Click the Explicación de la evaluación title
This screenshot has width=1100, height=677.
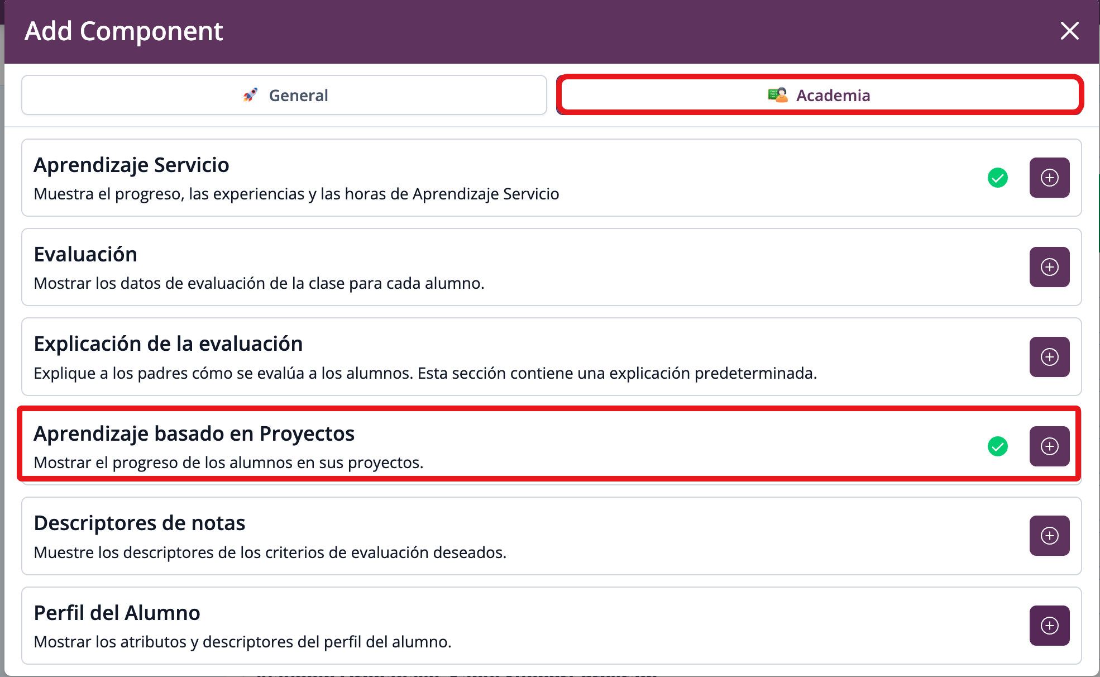point(168,344)
